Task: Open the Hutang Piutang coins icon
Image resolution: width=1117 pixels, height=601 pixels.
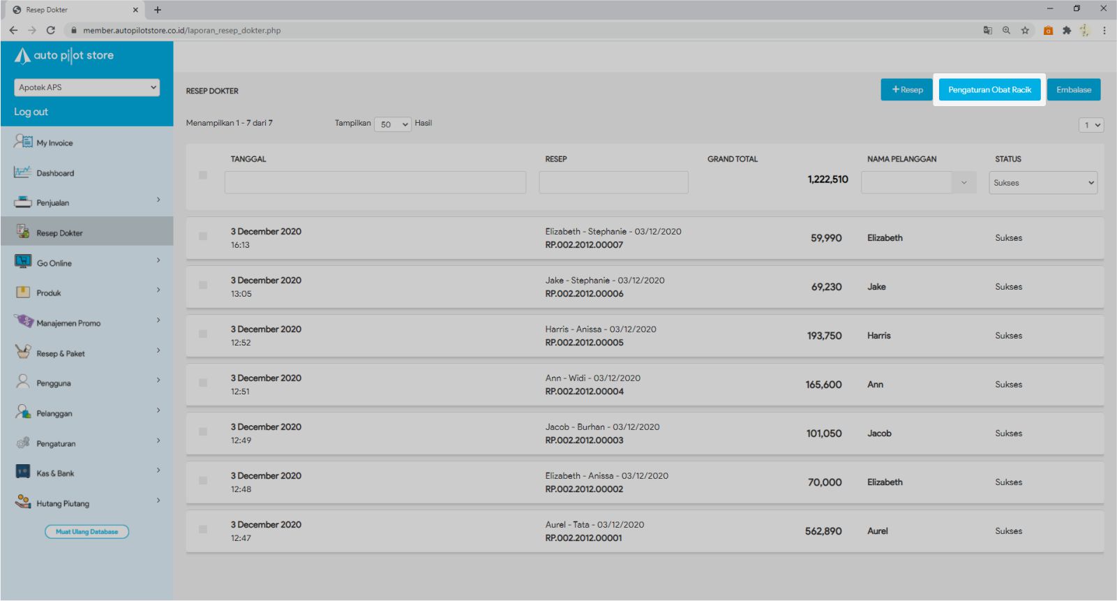Action: click(23, 502)
